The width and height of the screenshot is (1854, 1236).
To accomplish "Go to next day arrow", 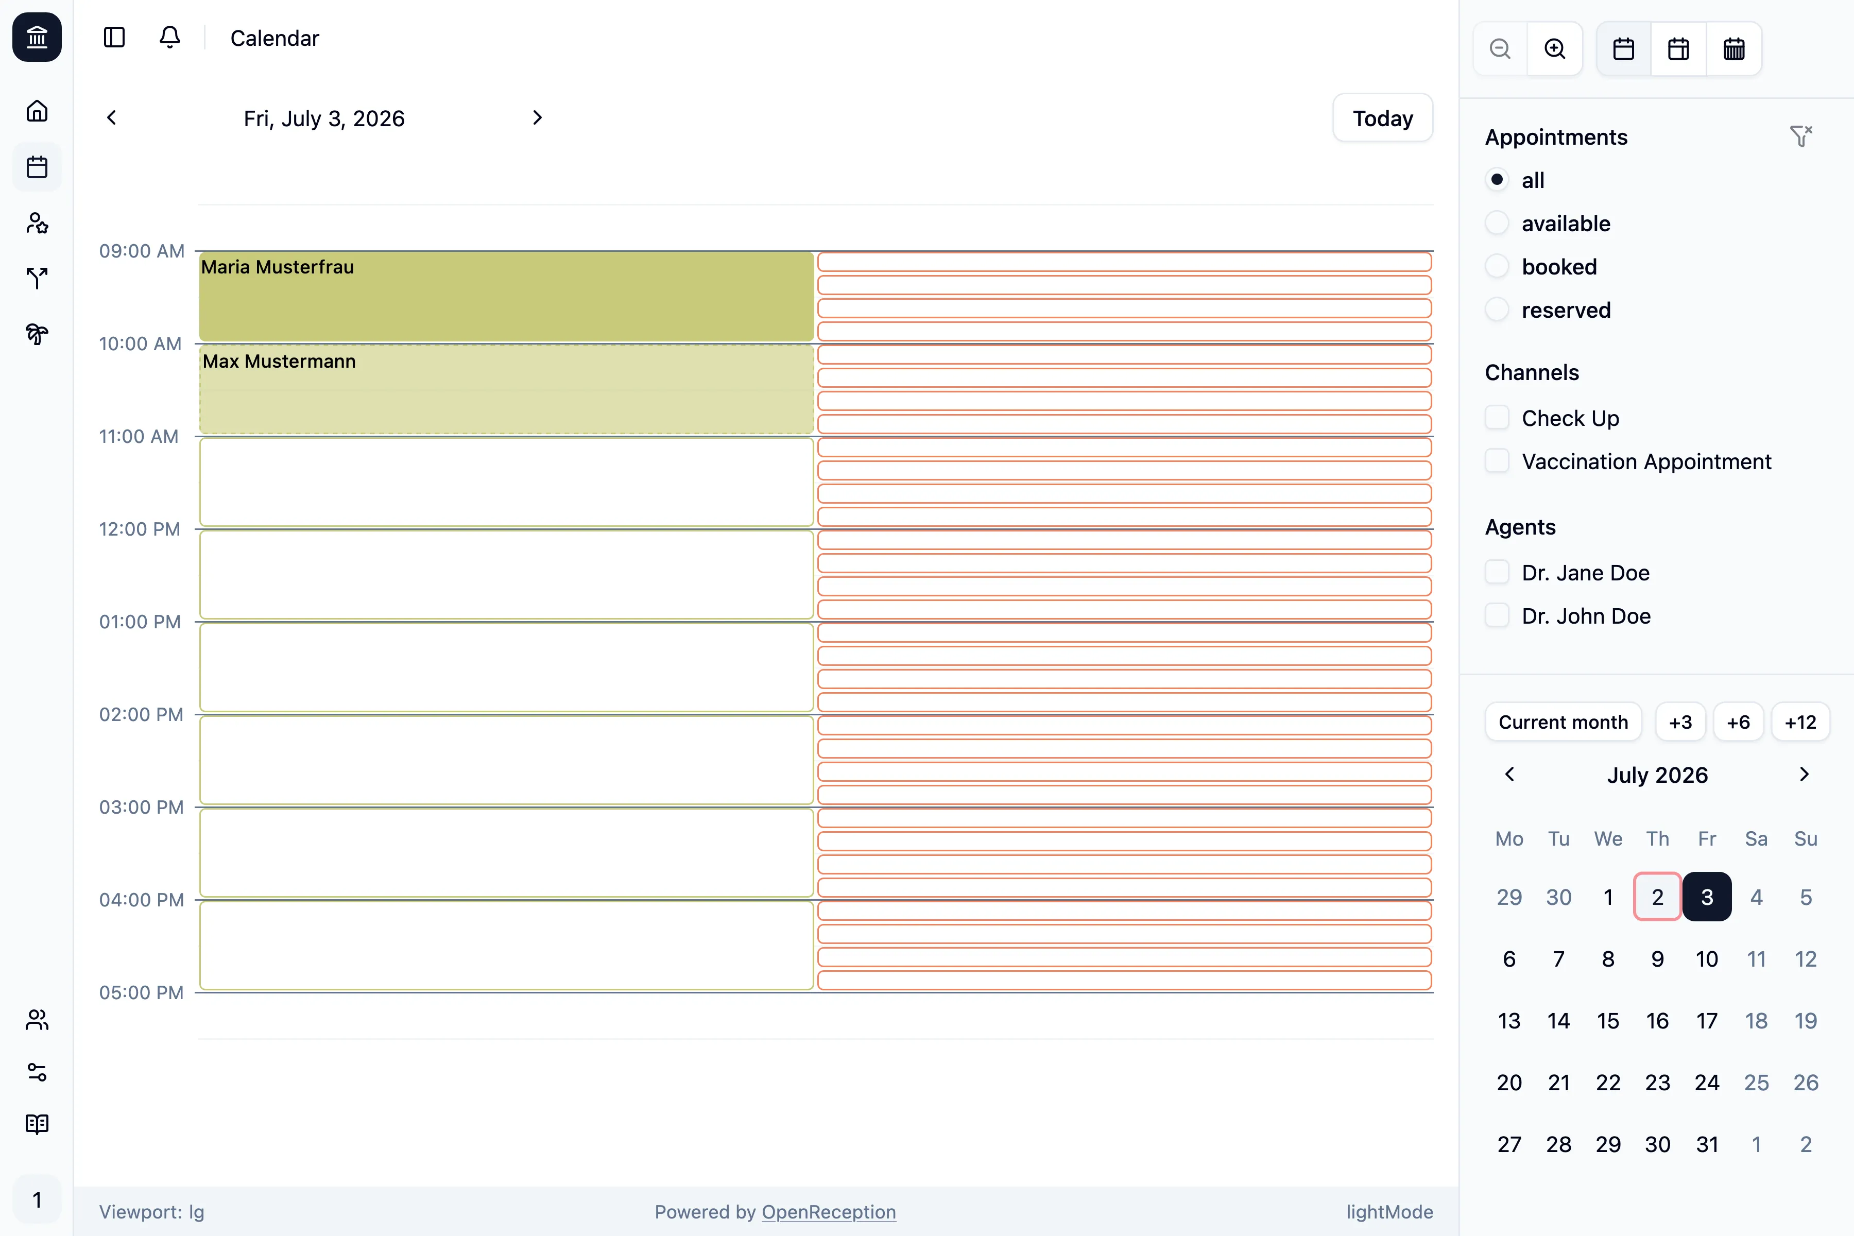I will tap(537, 117).
